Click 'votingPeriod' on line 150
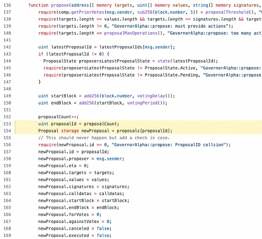 [x=142, y=103]
